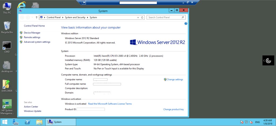This screenshot has height=126, width=276.
Task: Select desktop.ini file icon
Action: point(7,67)
